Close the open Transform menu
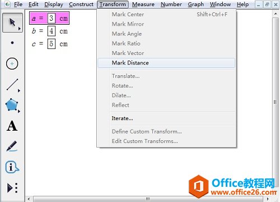The image size is (280, 202). [x=113, y=4]
